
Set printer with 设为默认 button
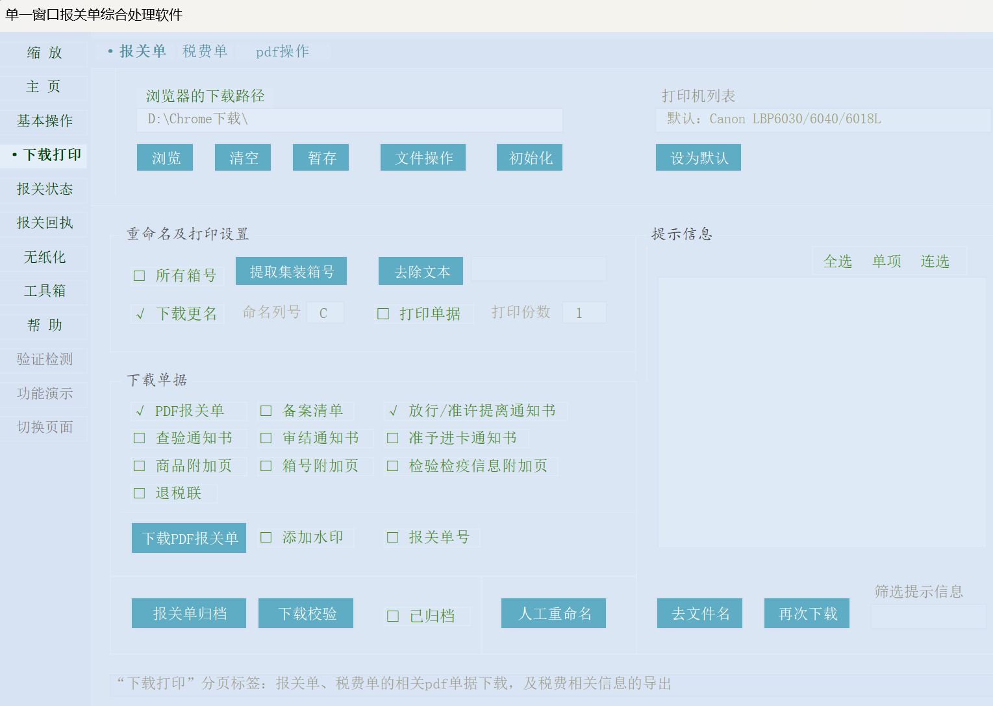[x=698, y=158]
